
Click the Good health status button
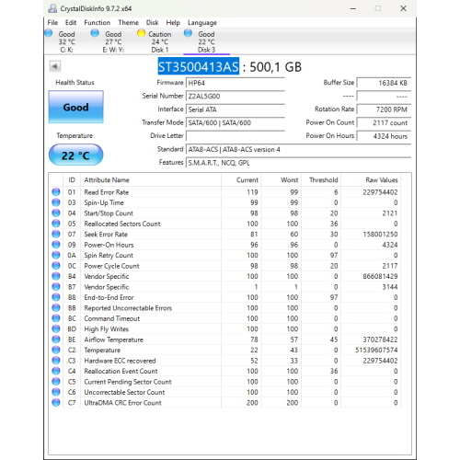point(75,107)
